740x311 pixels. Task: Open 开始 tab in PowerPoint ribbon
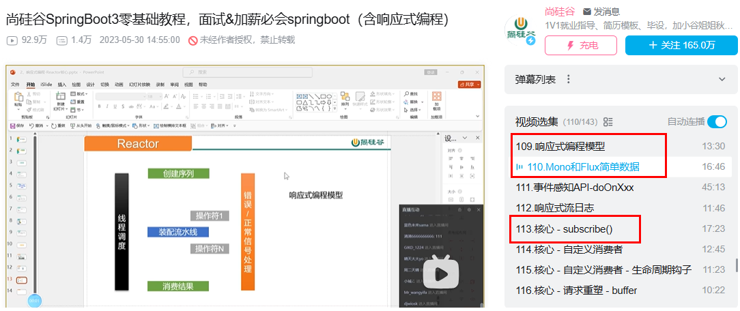[x=31, y=85]
